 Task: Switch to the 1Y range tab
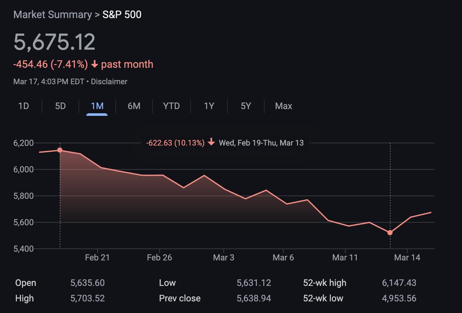[209, 106]
